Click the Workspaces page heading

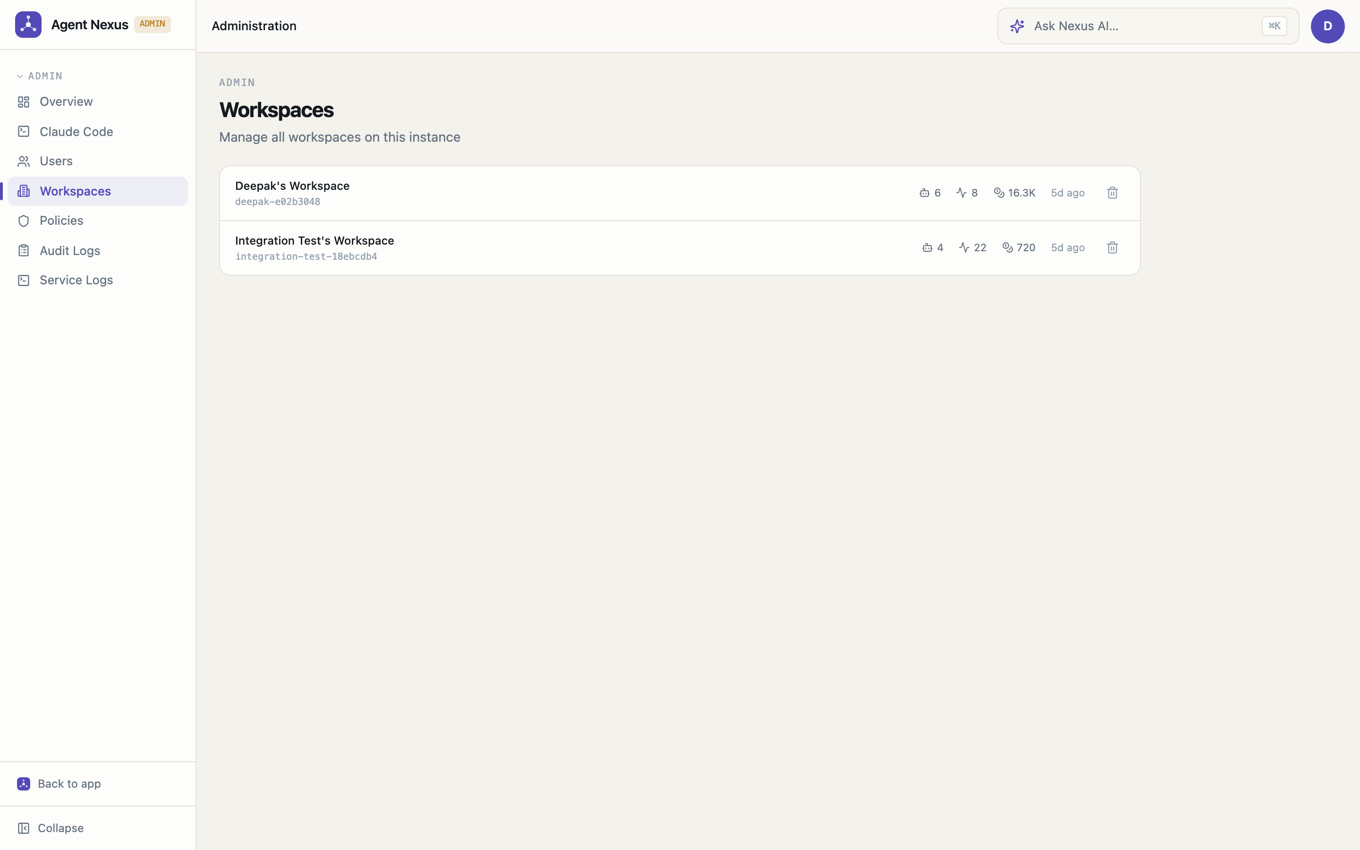[277, 110]
